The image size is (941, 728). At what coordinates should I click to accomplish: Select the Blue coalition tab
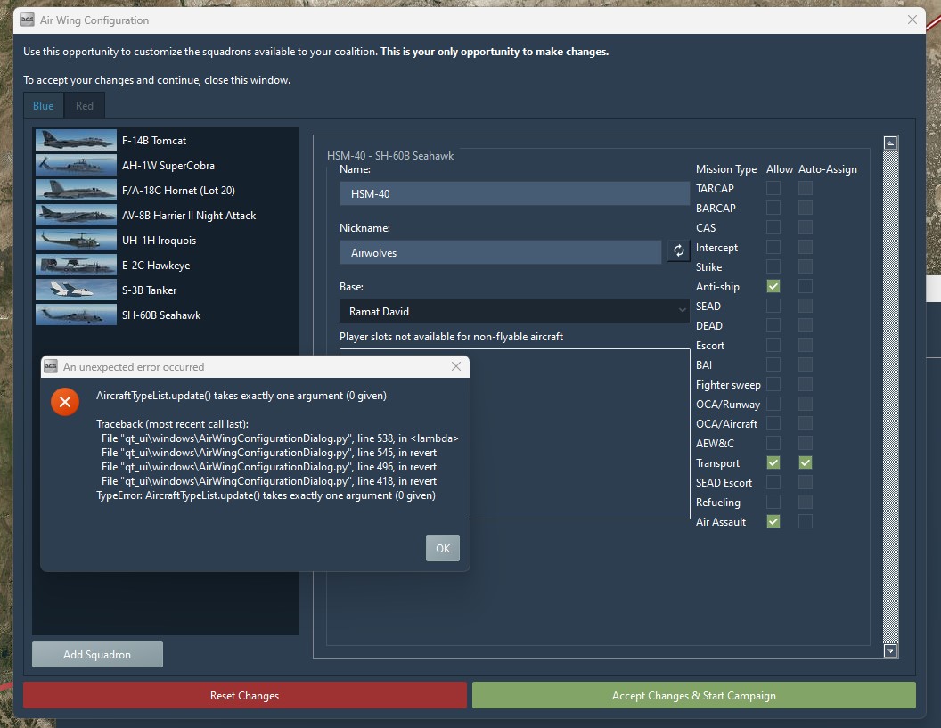43,105
